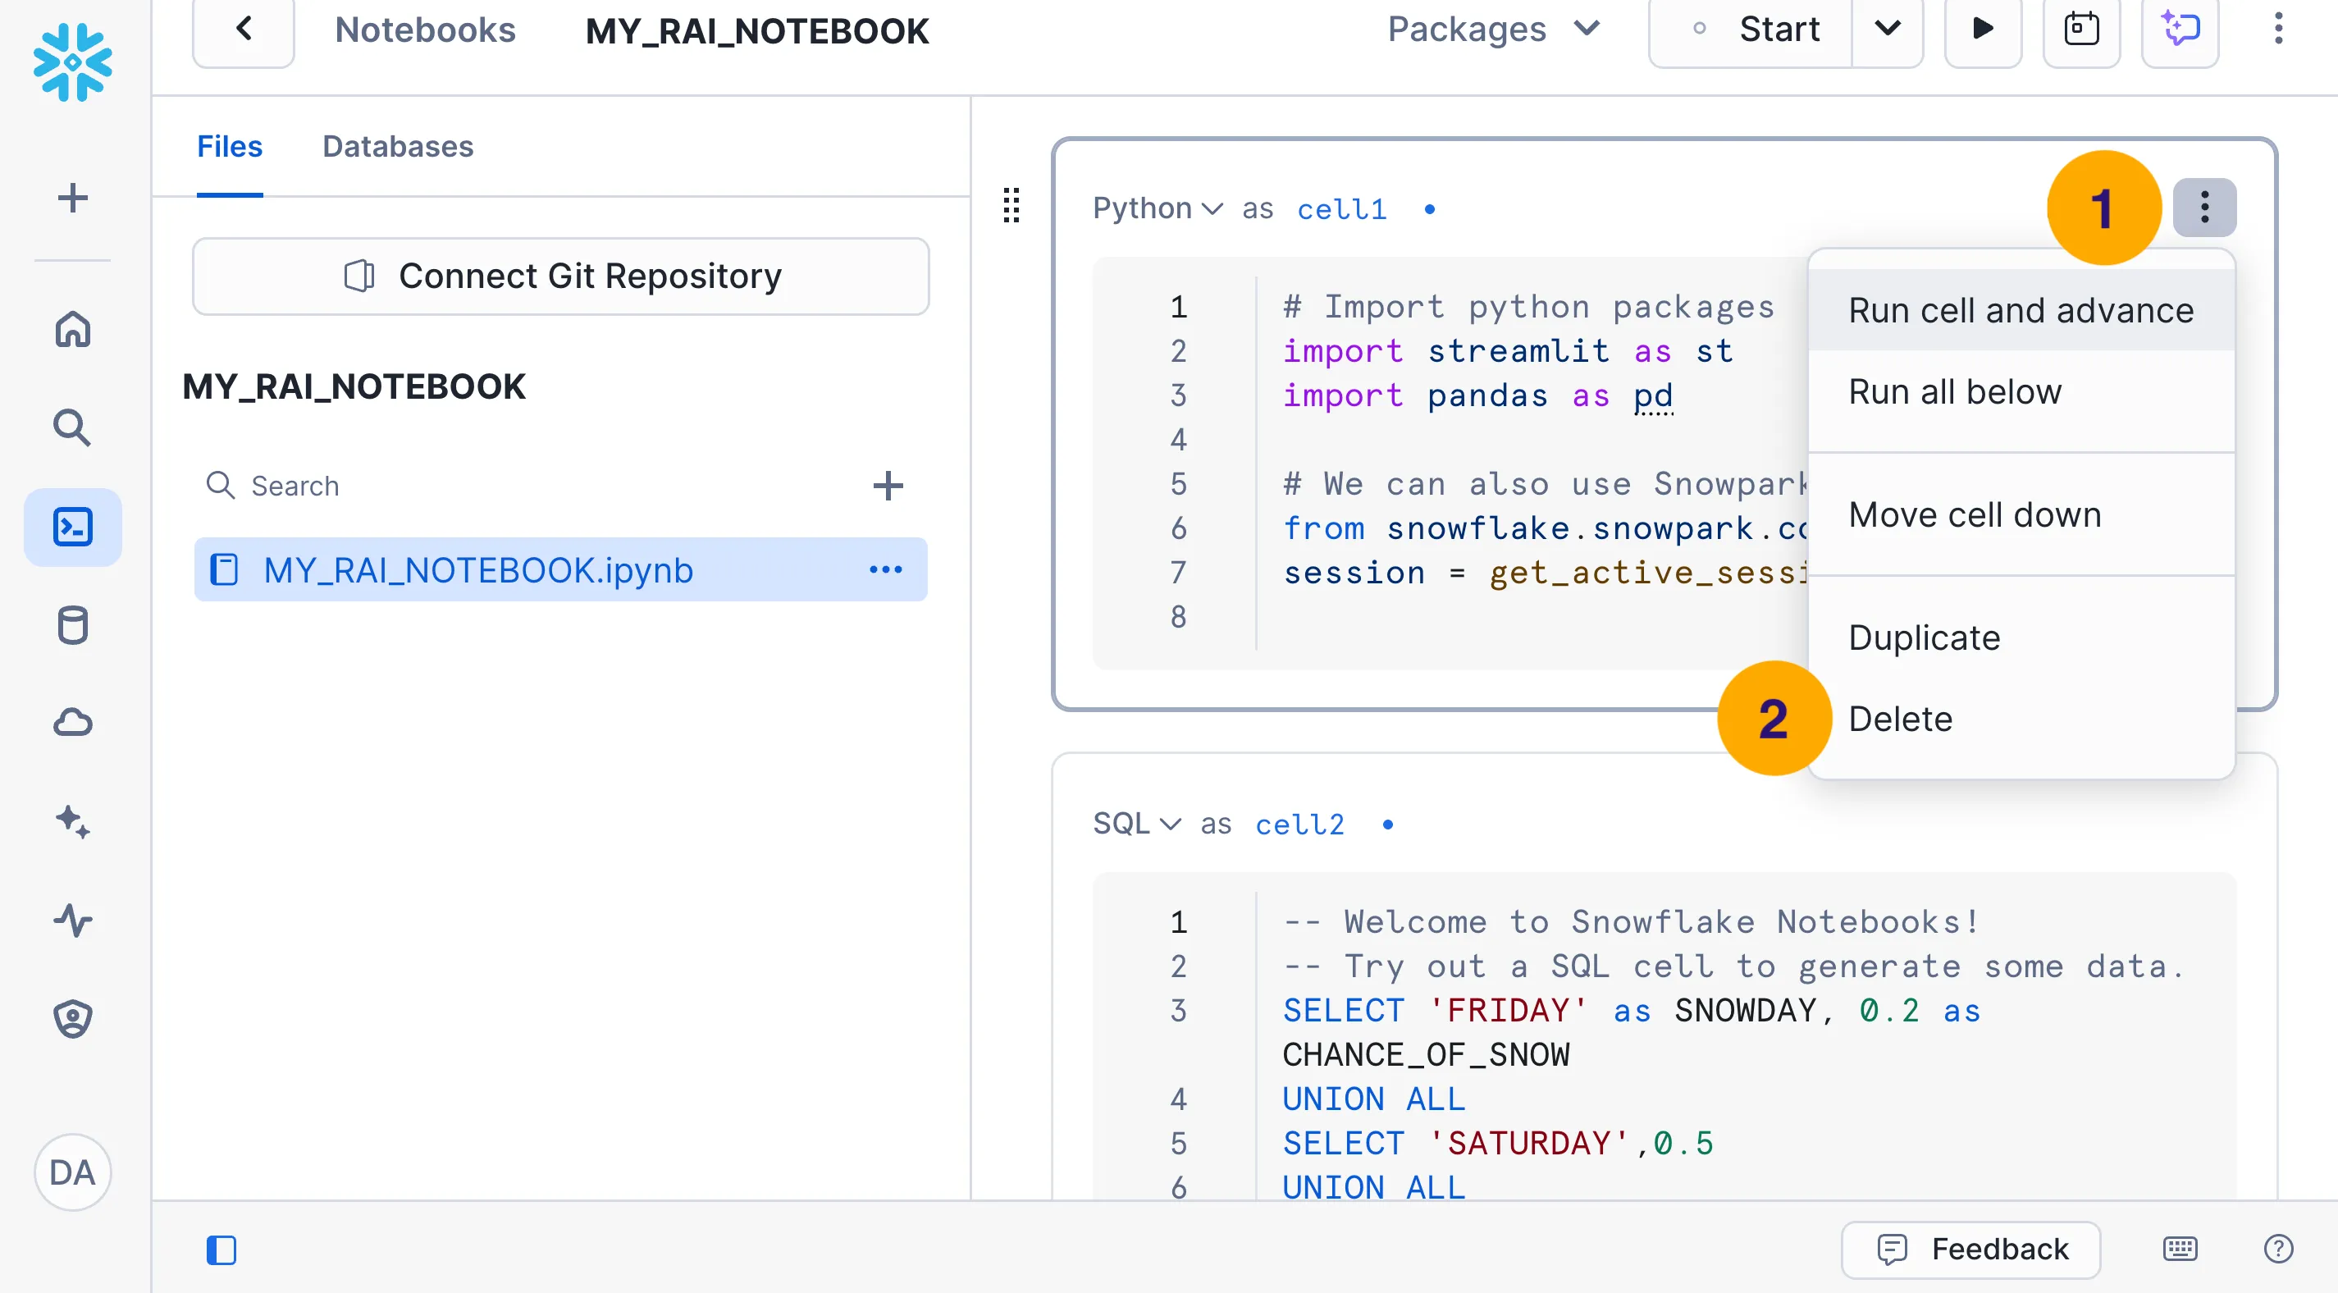Change cell1 language Python dropdown

(1158, 208)
